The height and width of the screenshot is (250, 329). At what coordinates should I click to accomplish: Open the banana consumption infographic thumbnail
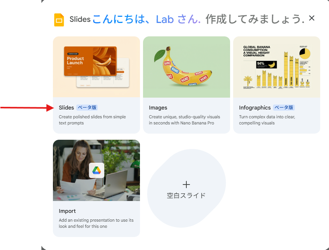276,67
